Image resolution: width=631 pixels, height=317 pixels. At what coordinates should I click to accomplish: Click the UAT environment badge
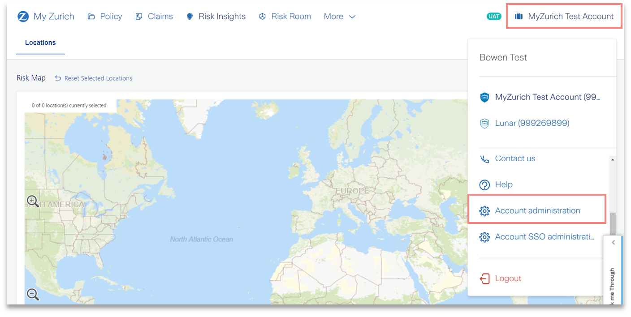coord(494,17)
